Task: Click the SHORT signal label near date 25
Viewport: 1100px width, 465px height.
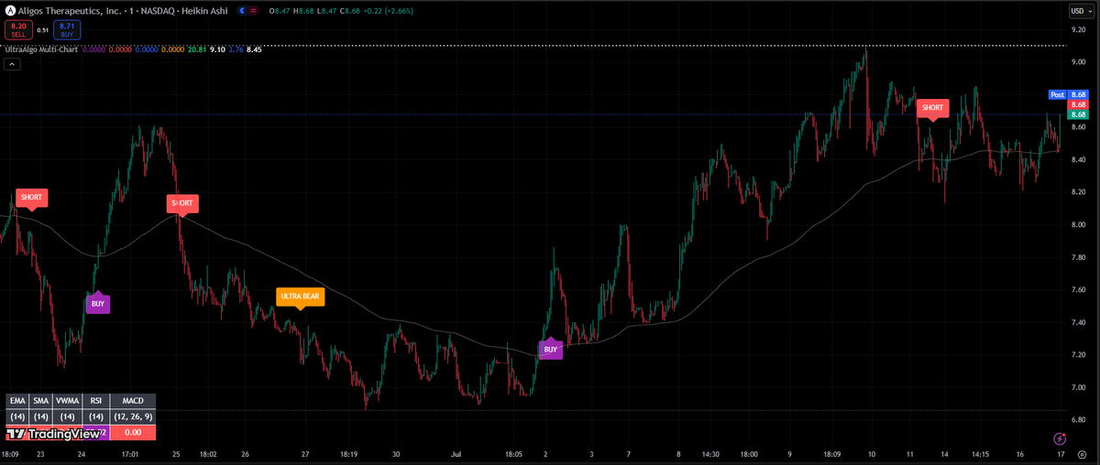Action: point(182,203)
